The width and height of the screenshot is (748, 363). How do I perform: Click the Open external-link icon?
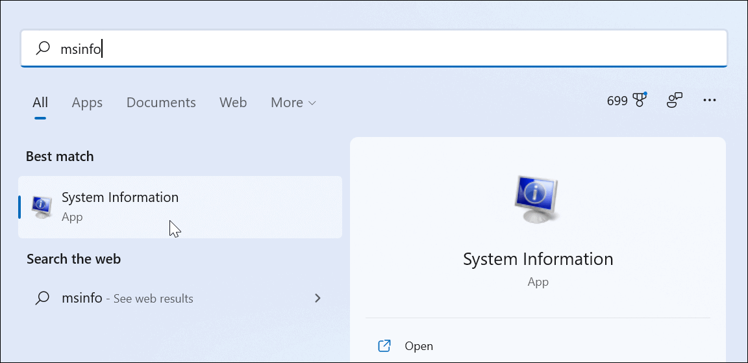(x=384, y=346)
